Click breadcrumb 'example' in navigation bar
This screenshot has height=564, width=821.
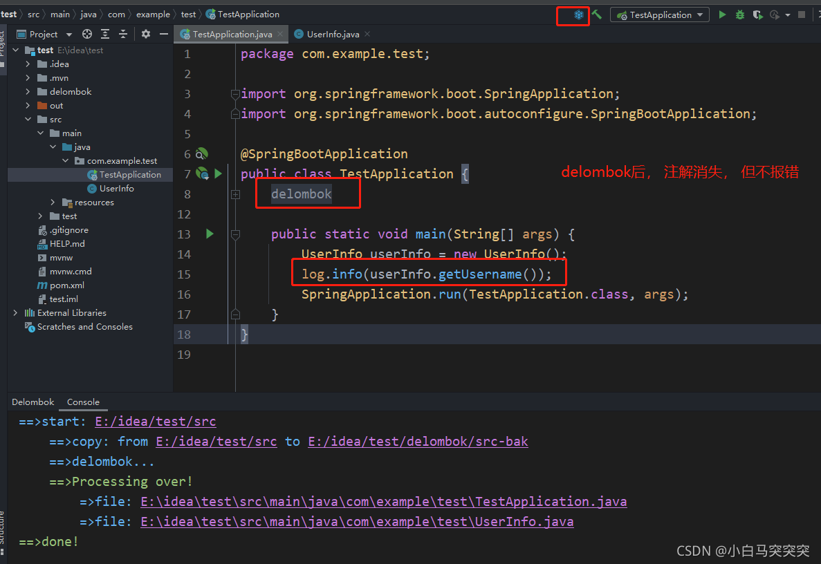[x=153, y=14]
